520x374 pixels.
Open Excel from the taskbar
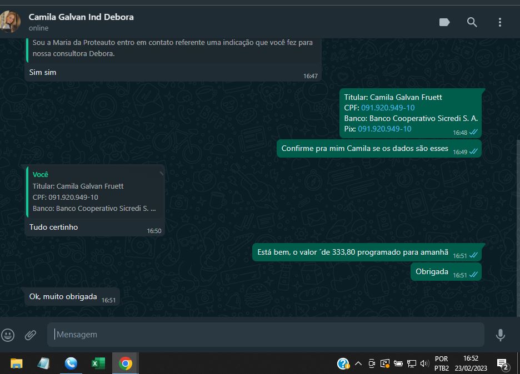98,363
